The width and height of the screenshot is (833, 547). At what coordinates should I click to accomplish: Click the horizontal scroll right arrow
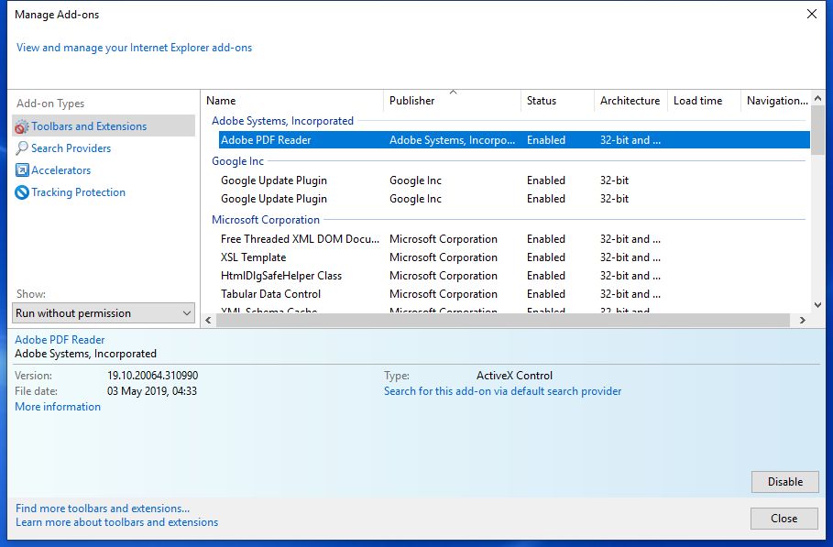point(803,321)
